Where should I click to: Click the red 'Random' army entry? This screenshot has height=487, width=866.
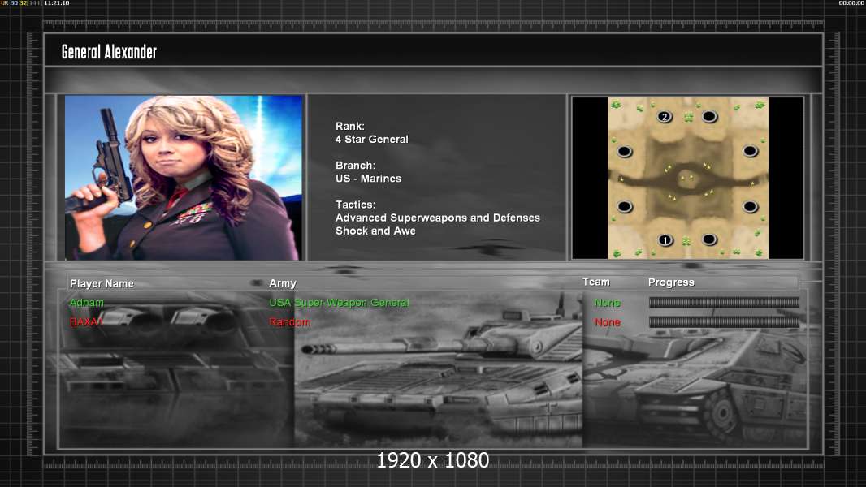click(289, 322)
